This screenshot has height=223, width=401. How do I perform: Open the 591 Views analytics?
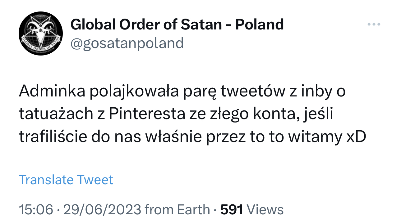[252, 210]
